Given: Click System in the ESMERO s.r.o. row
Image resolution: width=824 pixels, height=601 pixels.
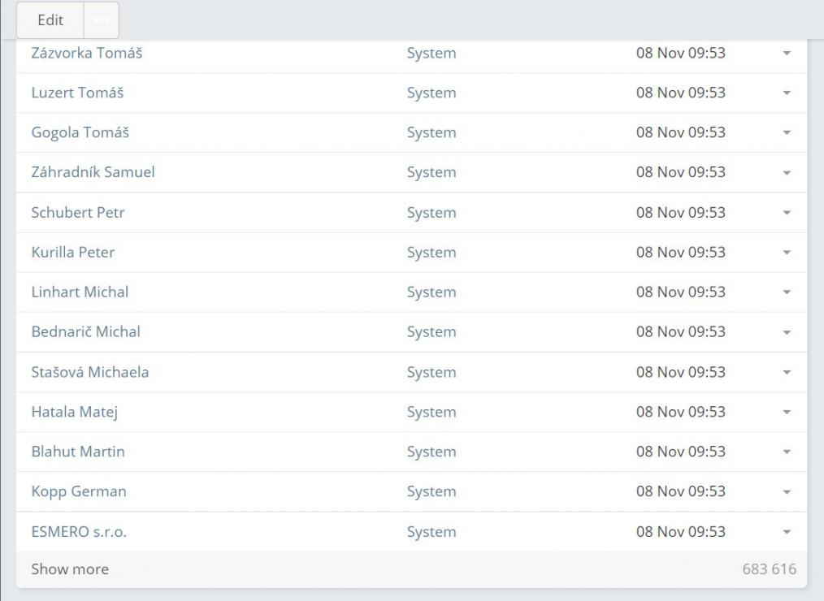Looking at the screenshot, I should [x=432, y=532].
